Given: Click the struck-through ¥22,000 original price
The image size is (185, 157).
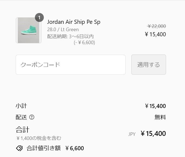Looking at the screenshot, I should click(157, 26).
